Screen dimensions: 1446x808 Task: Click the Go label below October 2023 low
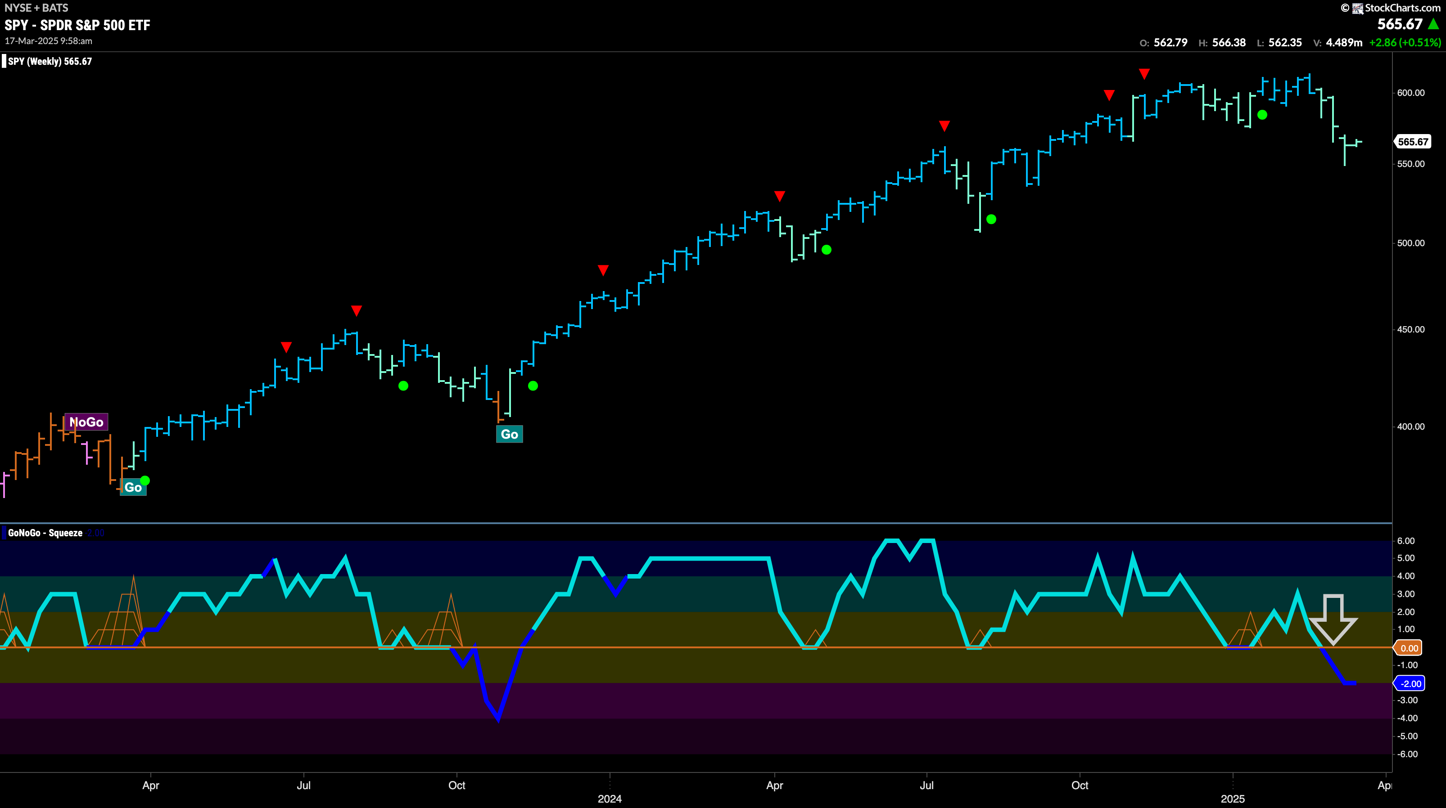(x=509, y=434)
